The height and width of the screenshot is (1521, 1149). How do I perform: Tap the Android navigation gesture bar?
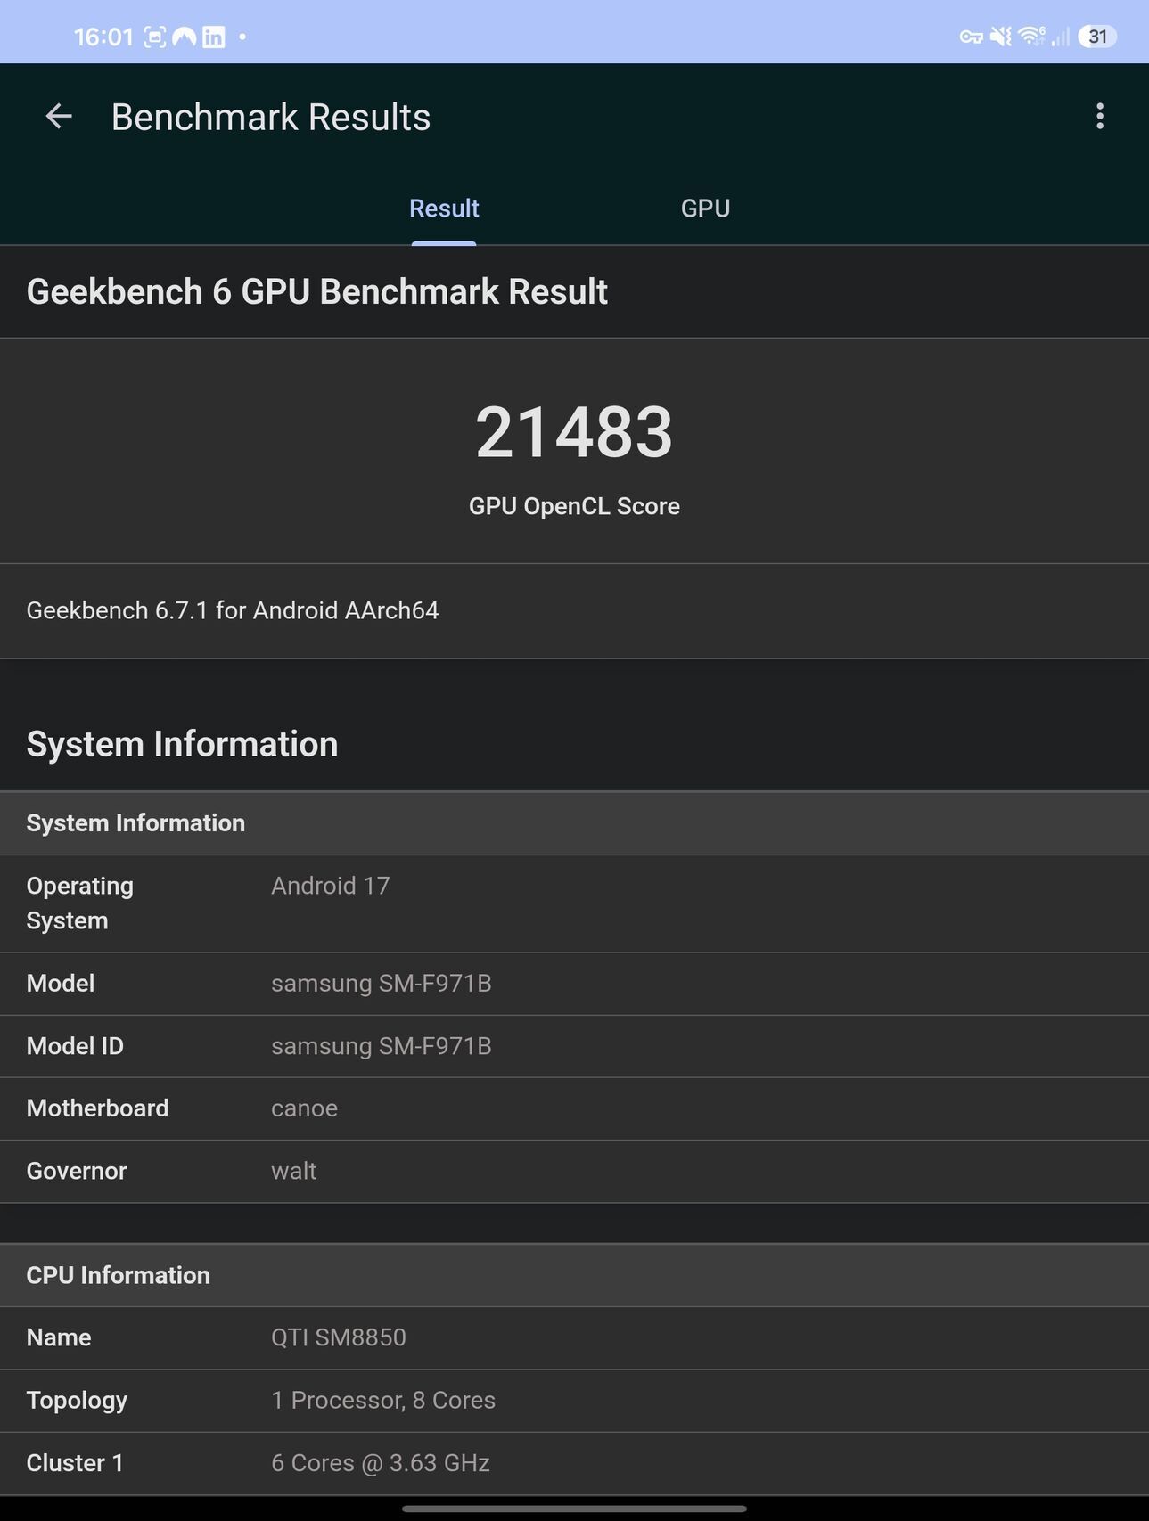click(x=574, y=1509)
